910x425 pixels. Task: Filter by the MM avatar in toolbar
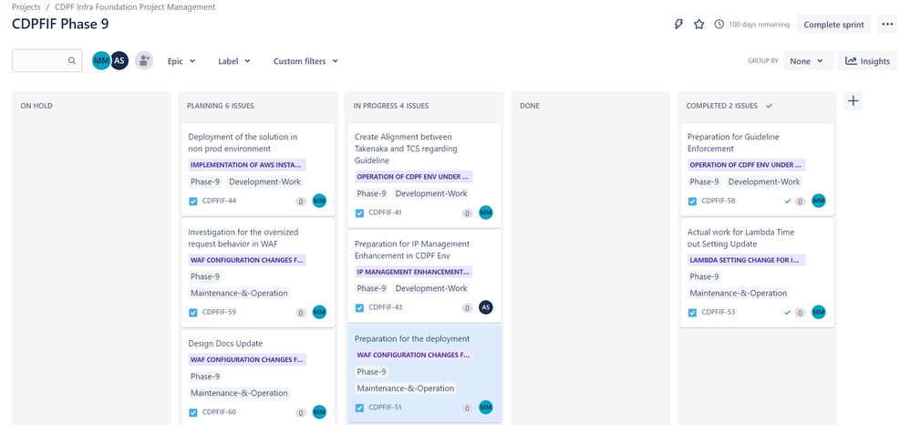pyautogui.click(x=101, y=60)
